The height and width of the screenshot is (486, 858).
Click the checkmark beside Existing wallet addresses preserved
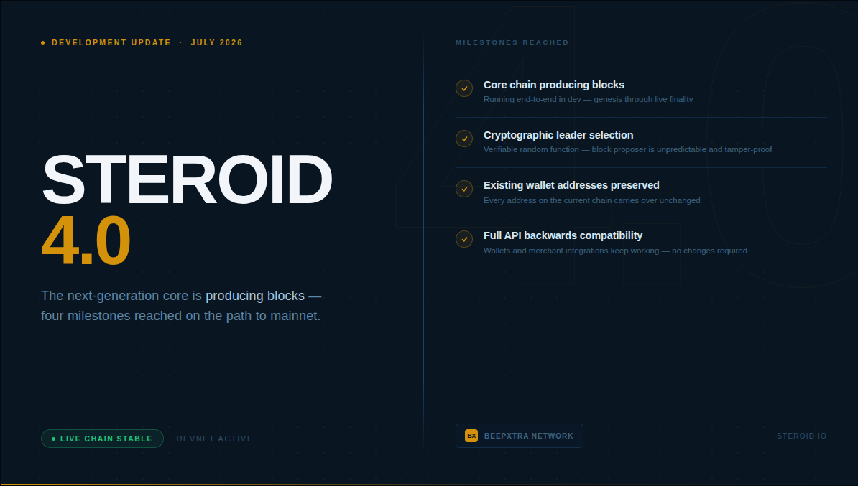[x=464, y=189]
